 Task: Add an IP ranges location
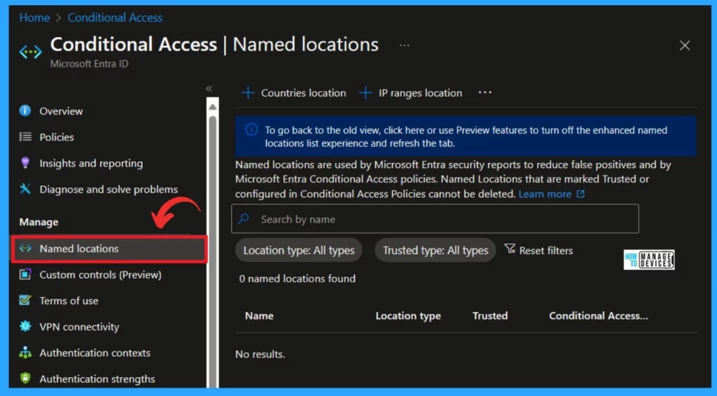click(410, 93)
